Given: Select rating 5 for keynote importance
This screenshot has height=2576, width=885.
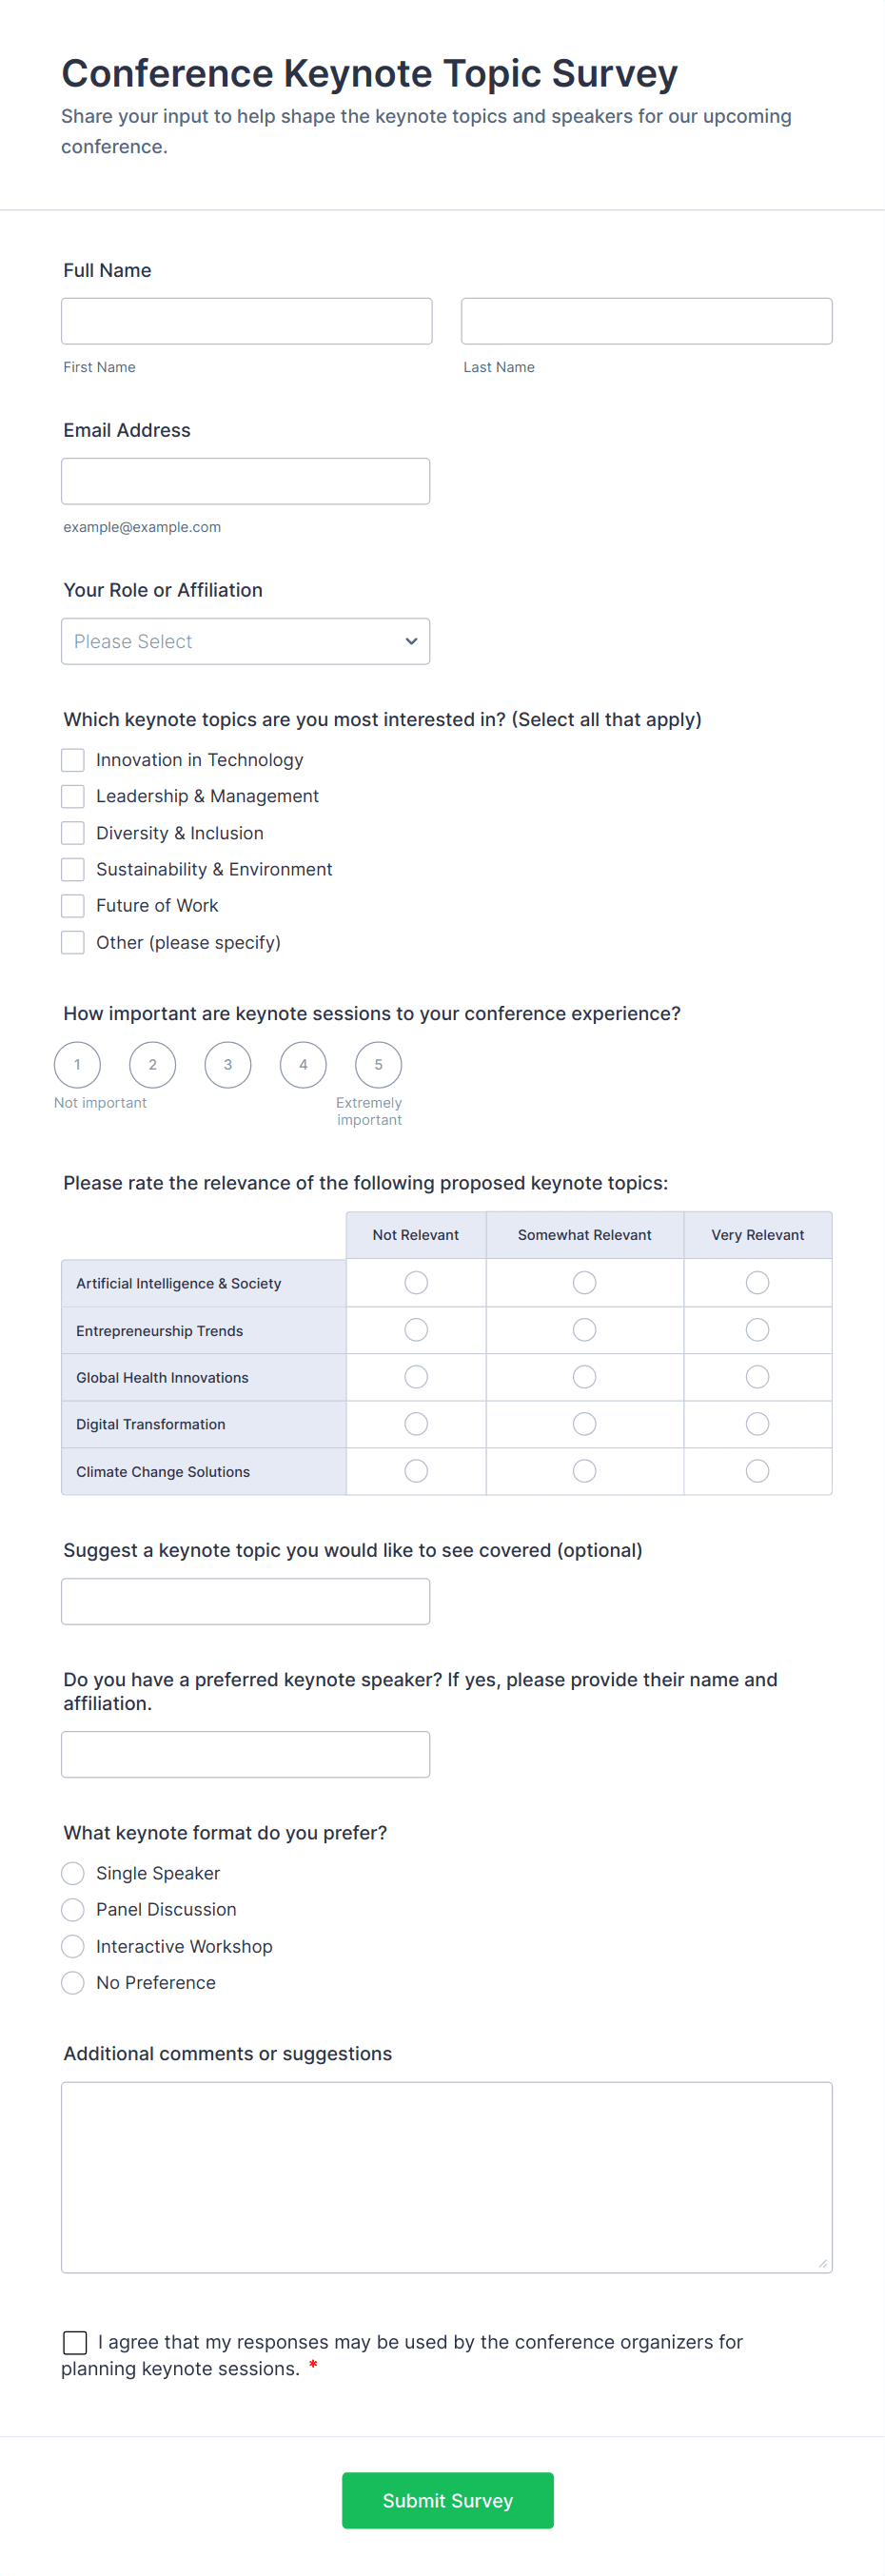Looking at the screenshot, I should click(378, 1064).
